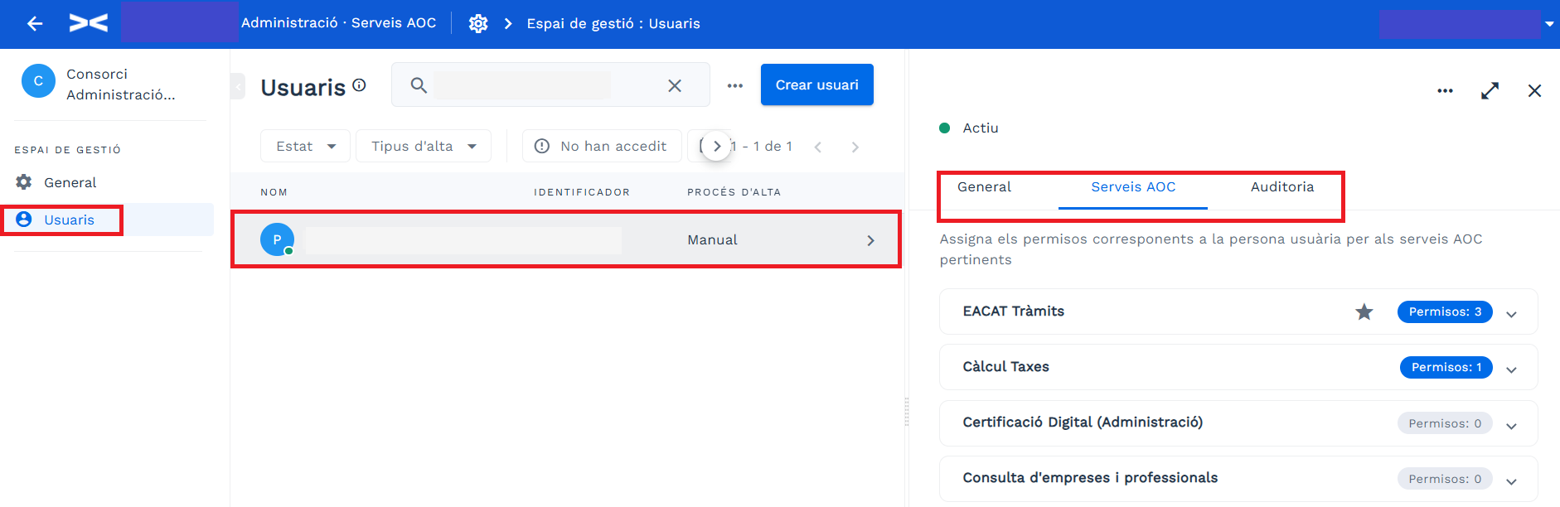Click the info icon next to Usuaris
The height and width of the screenshot is (507, 1560).
(359, 84)
